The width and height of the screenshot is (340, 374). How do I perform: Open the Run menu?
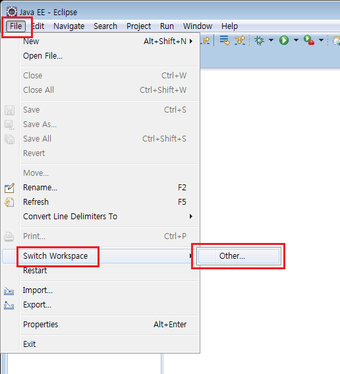[x=167, y=26]
